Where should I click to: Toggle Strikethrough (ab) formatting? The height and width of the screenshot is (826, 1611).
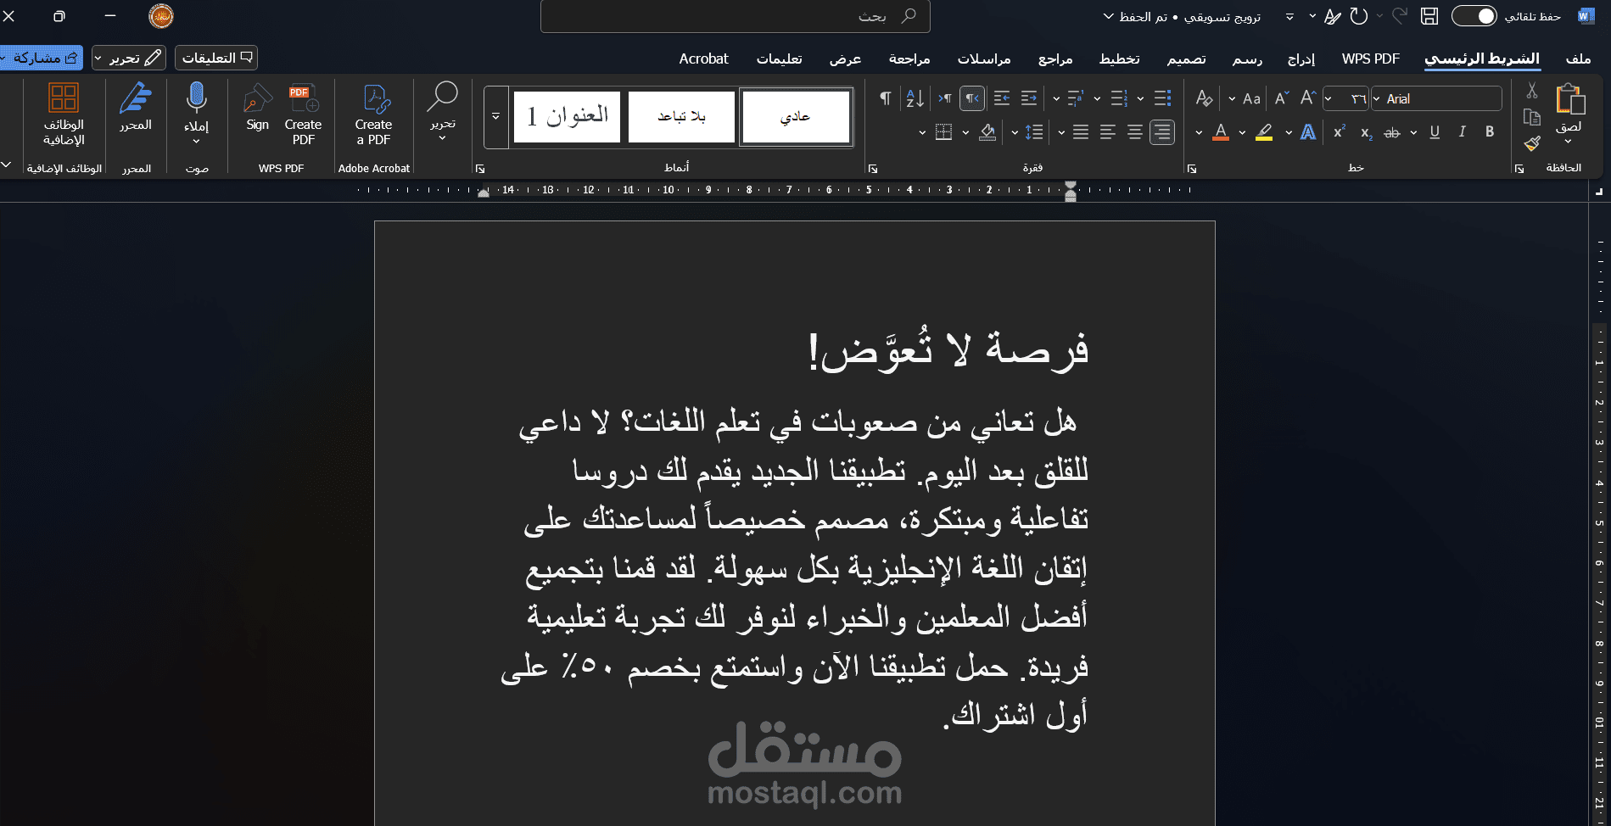(x=1392, y=133)
